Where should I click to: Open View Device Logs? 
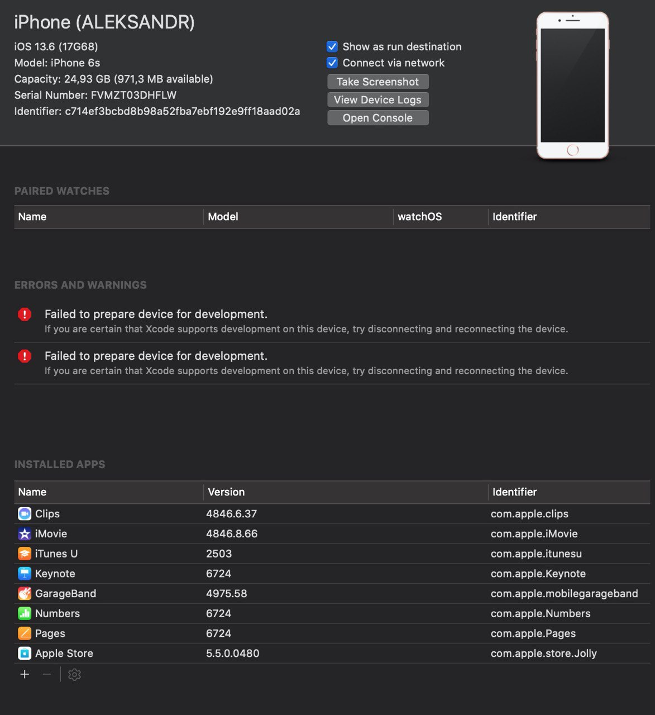[378, 99]
